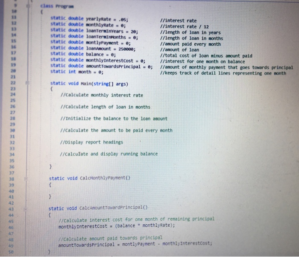Click the closing brace on line 36
This screenshot has width=299, height=257.
[50, 167]
